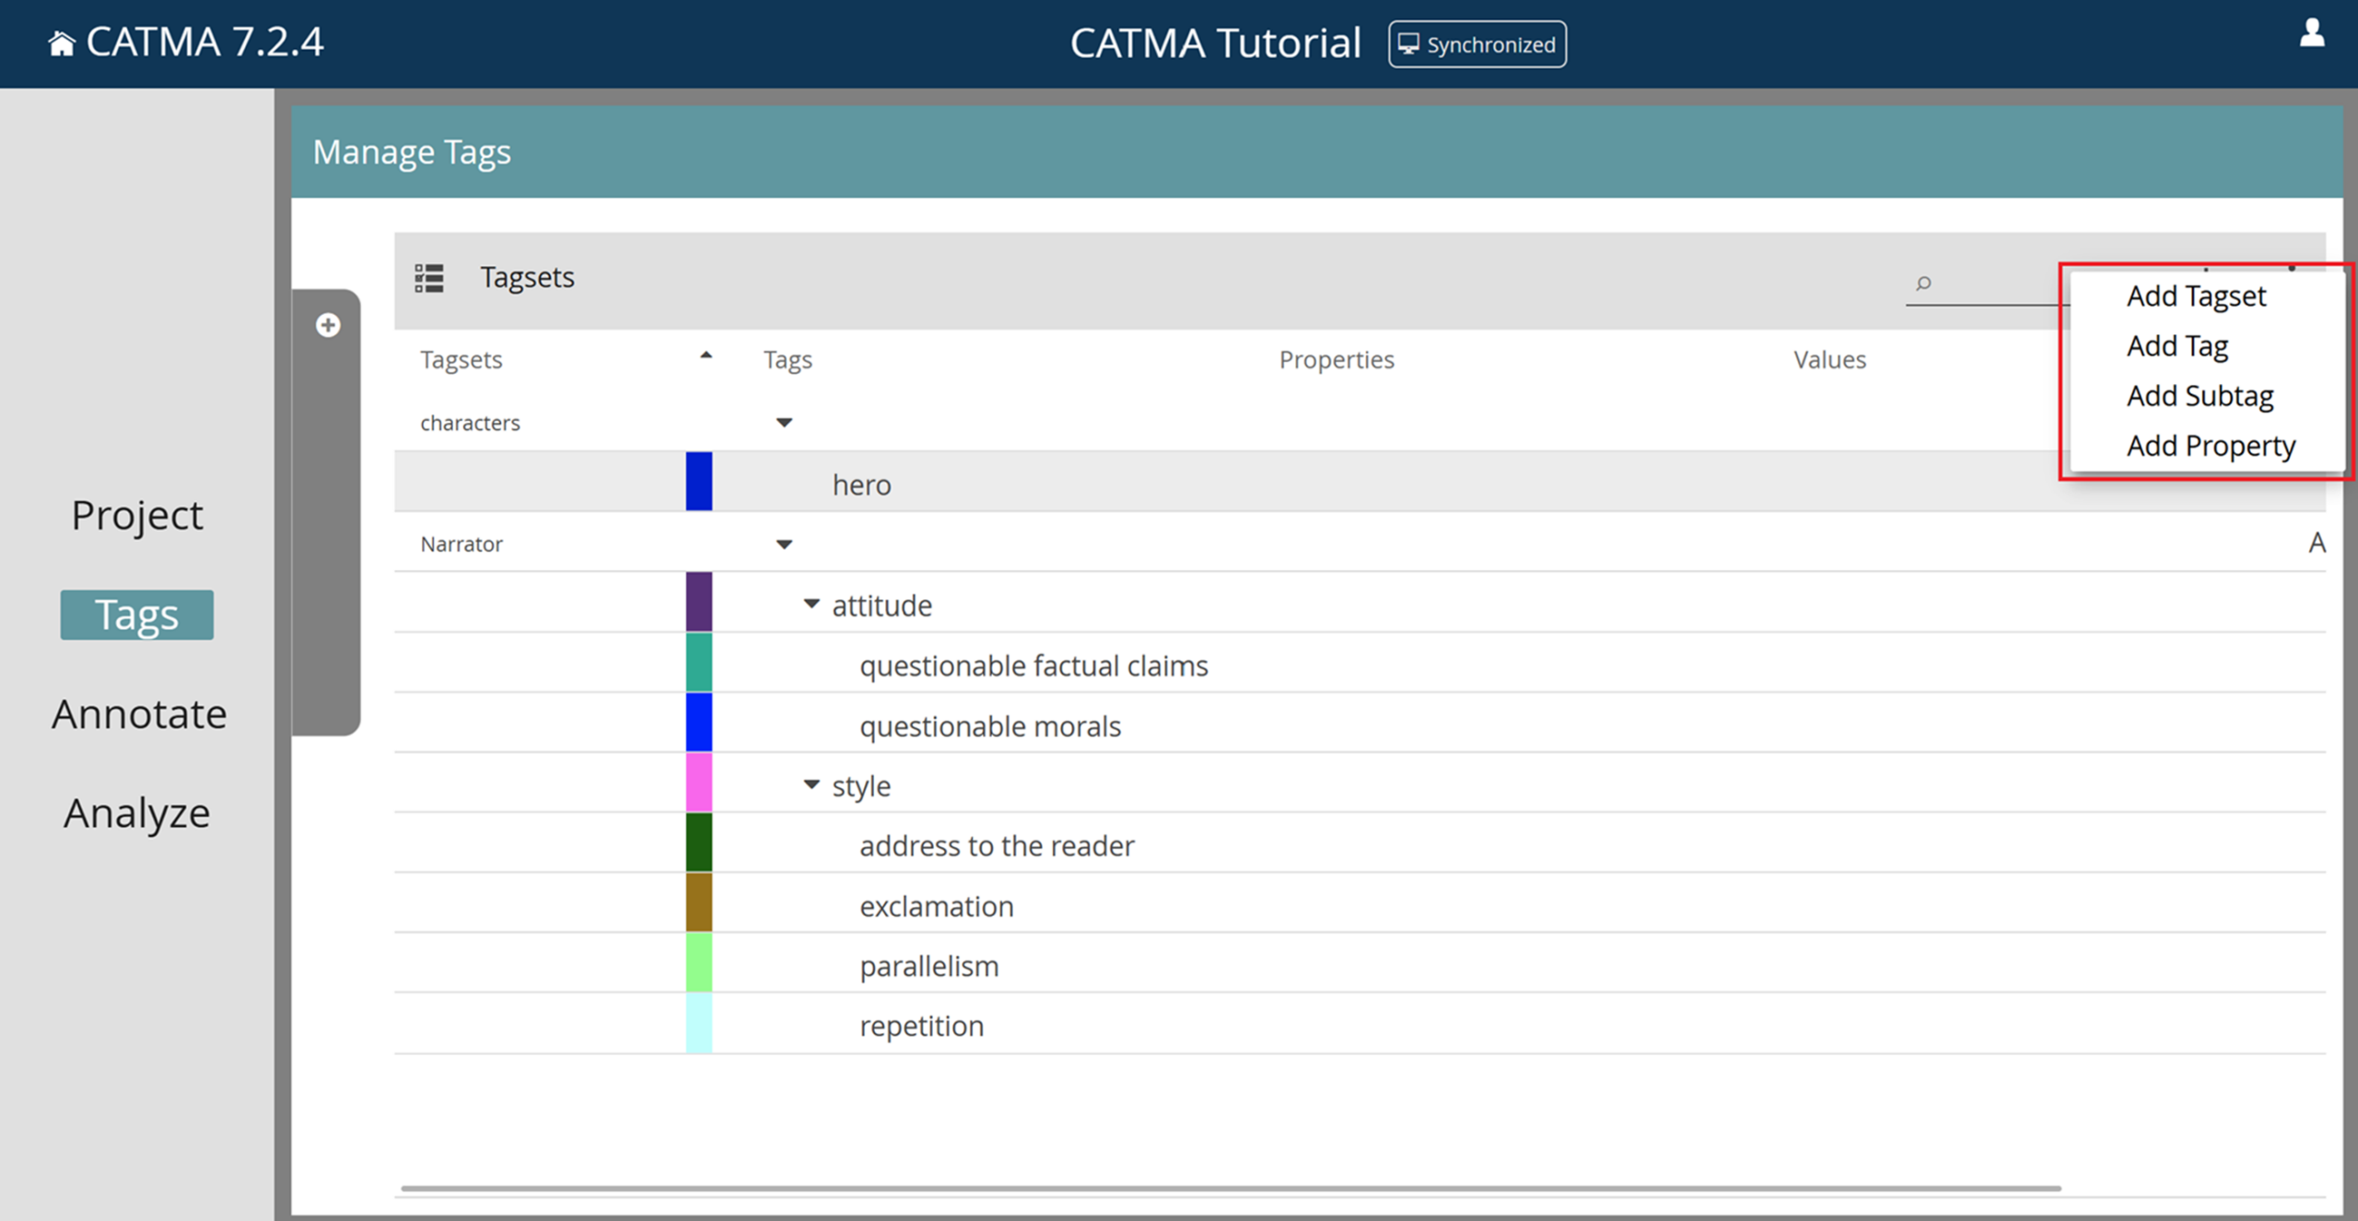The height and width of the screenshot is (1221, 2358).
Task: Click the plus icon on the side drawer
Action: click(328, 324)
